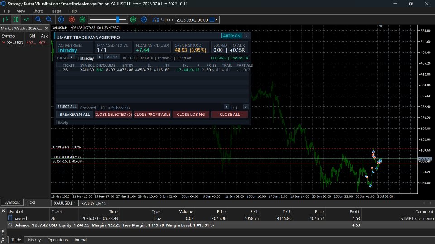Toggle the AUTO: ON switch
This screenshot has width=435, height=244.
click(232, 36)
